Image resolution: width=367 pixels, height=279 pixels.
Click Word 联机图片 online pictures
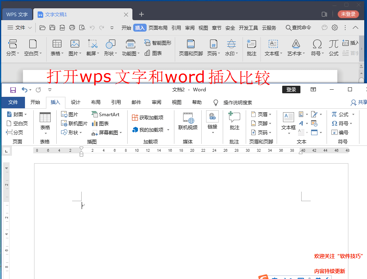(x=74, y=123)
